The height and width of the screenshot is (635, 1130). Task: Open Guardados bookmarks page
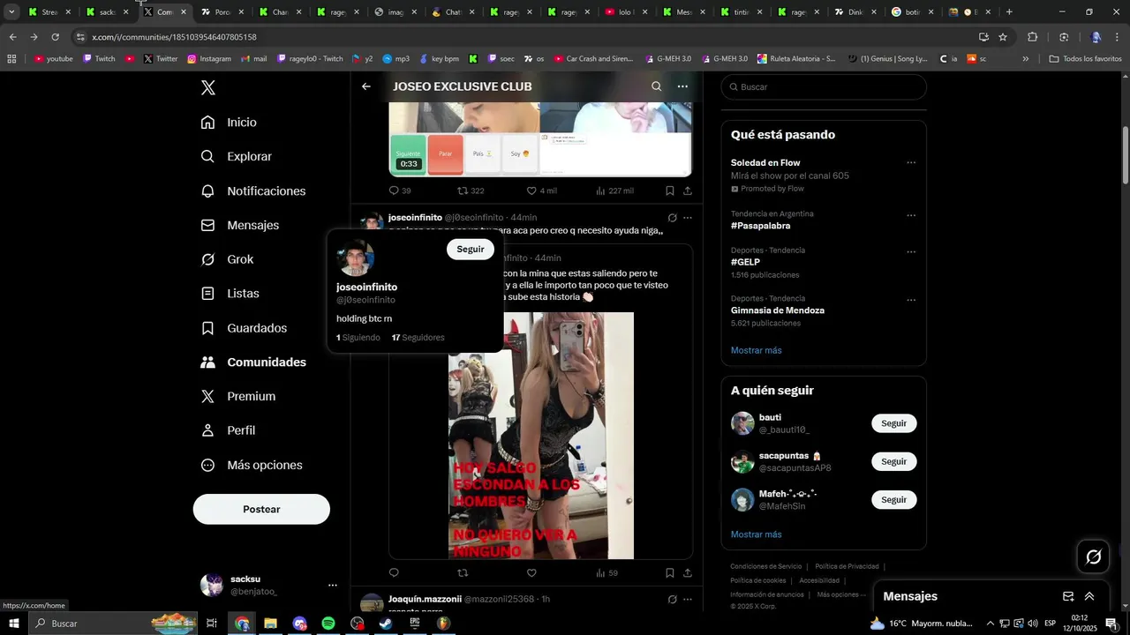tap(244, 328)
